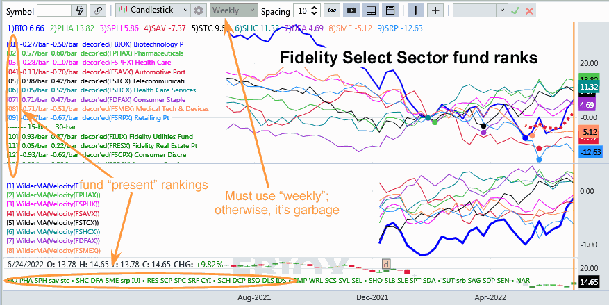Click the FSMEX Medical Tech & Devices row
Screen dimensions: 609x305
point(108,109)
